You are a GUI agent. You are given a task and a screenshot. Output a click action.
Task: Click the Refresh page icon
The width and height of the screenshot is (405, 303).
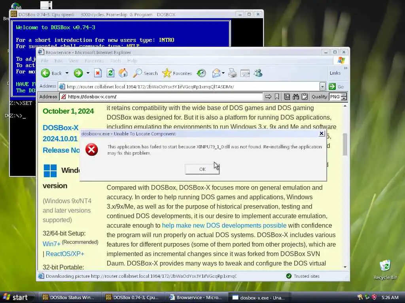pos(111,73)
